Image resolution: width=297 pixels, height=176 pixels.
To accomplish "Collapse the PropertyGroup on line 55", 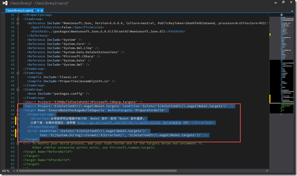I will 18,114.
